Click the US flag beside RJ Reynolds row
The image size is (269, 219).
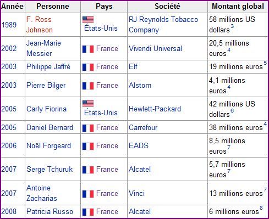click(88, 19)
